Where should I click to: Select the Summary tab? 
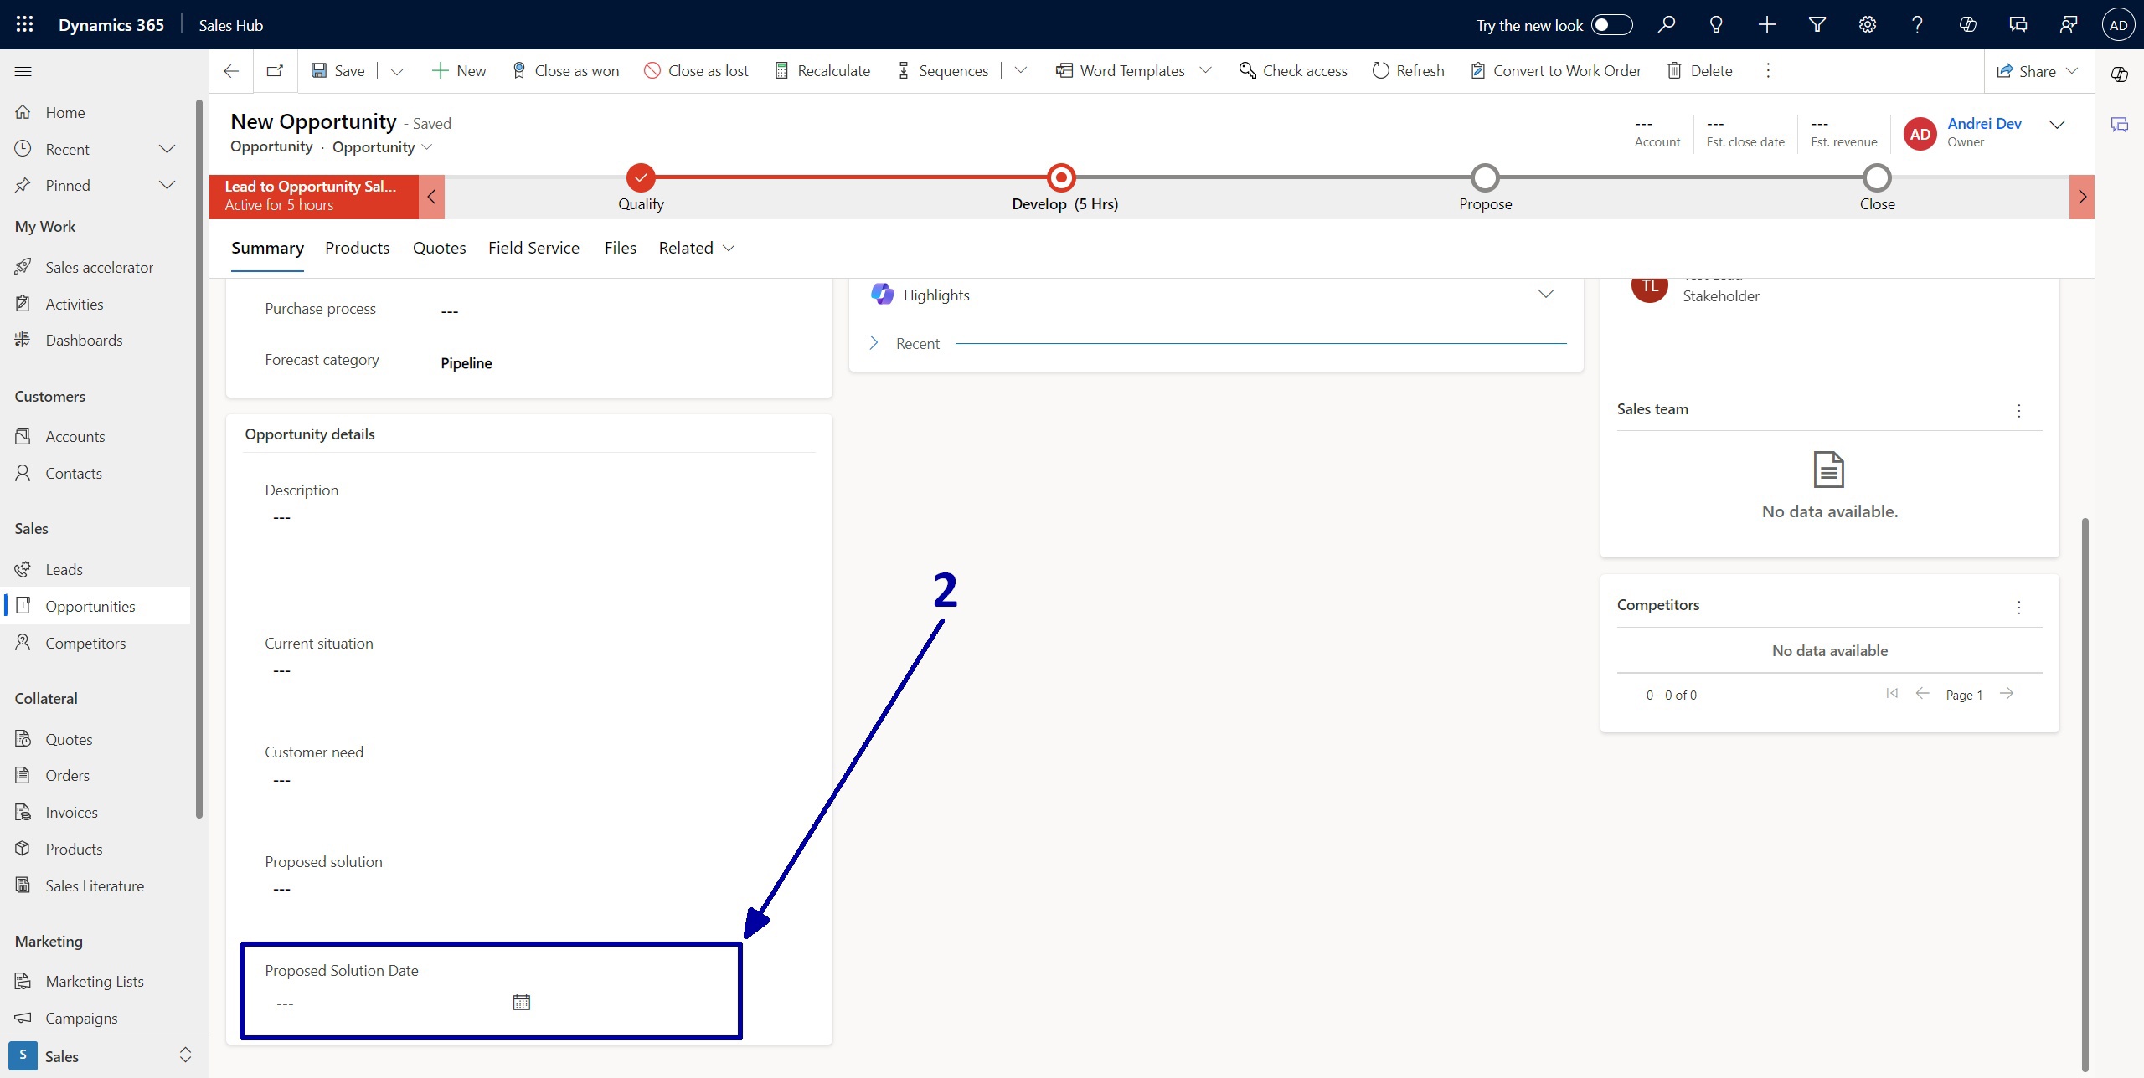(267, 248)
